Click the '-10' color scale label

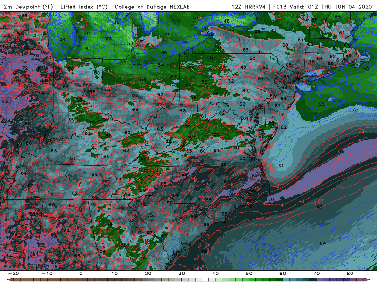(x=47, y=274)
